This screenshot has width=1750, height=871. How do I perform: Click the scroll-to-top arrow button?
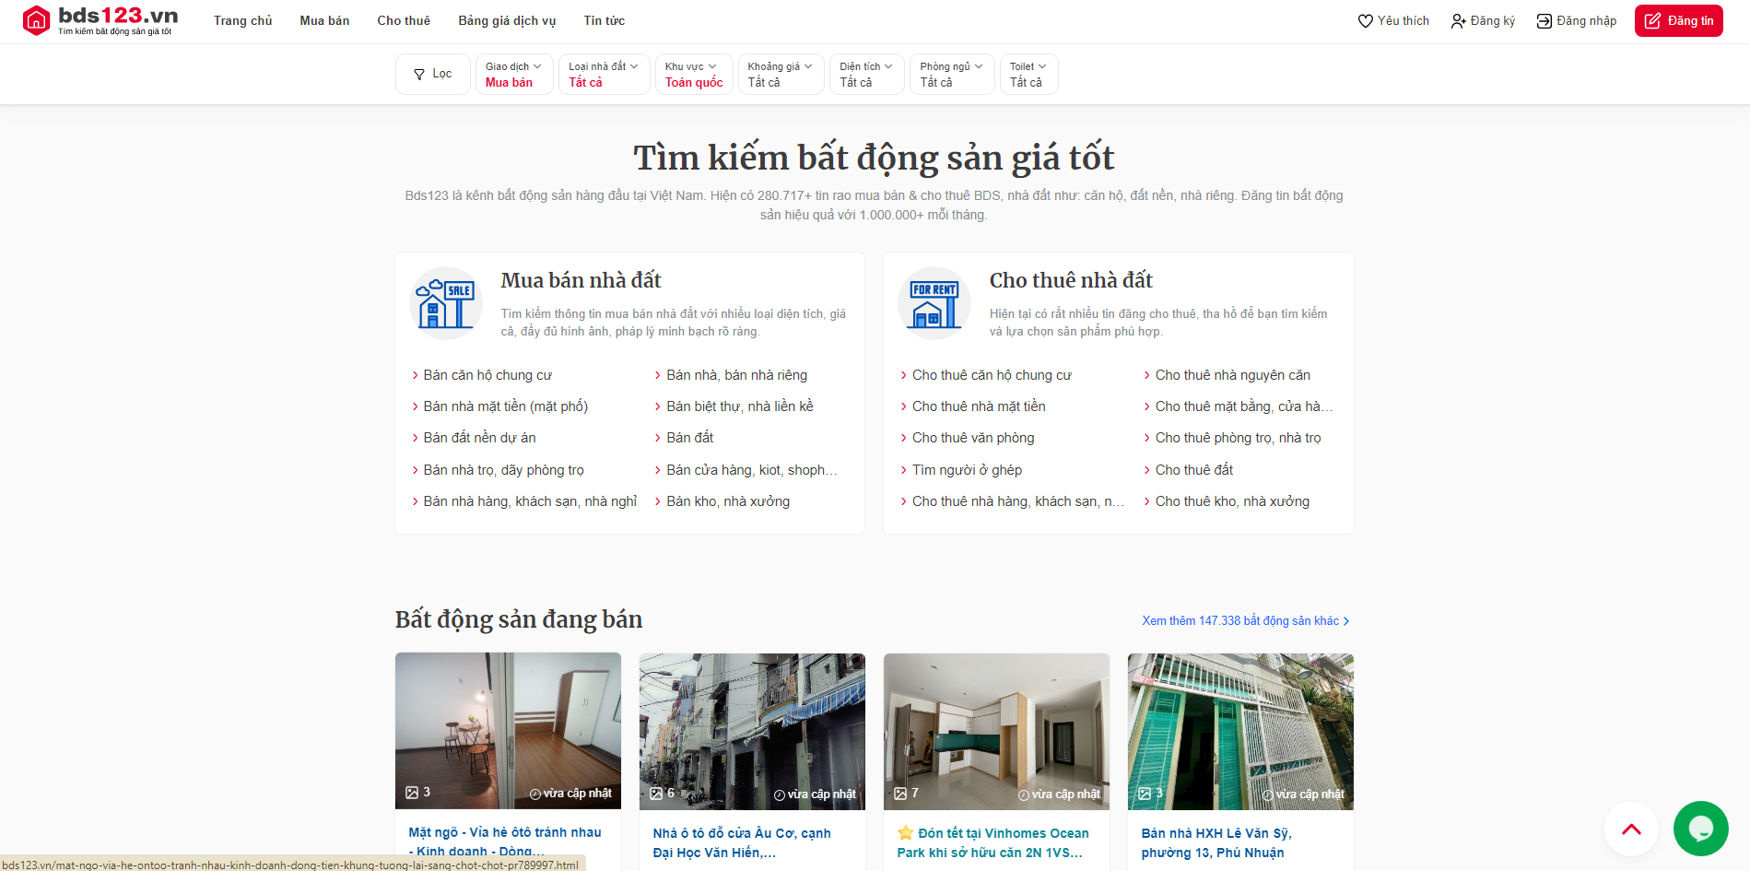click(1630, 829)
